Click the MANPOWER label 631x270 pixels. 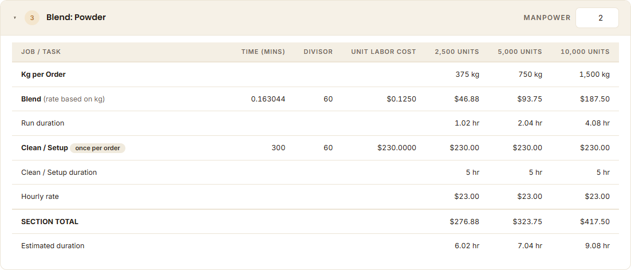click(x=547, y=18)
